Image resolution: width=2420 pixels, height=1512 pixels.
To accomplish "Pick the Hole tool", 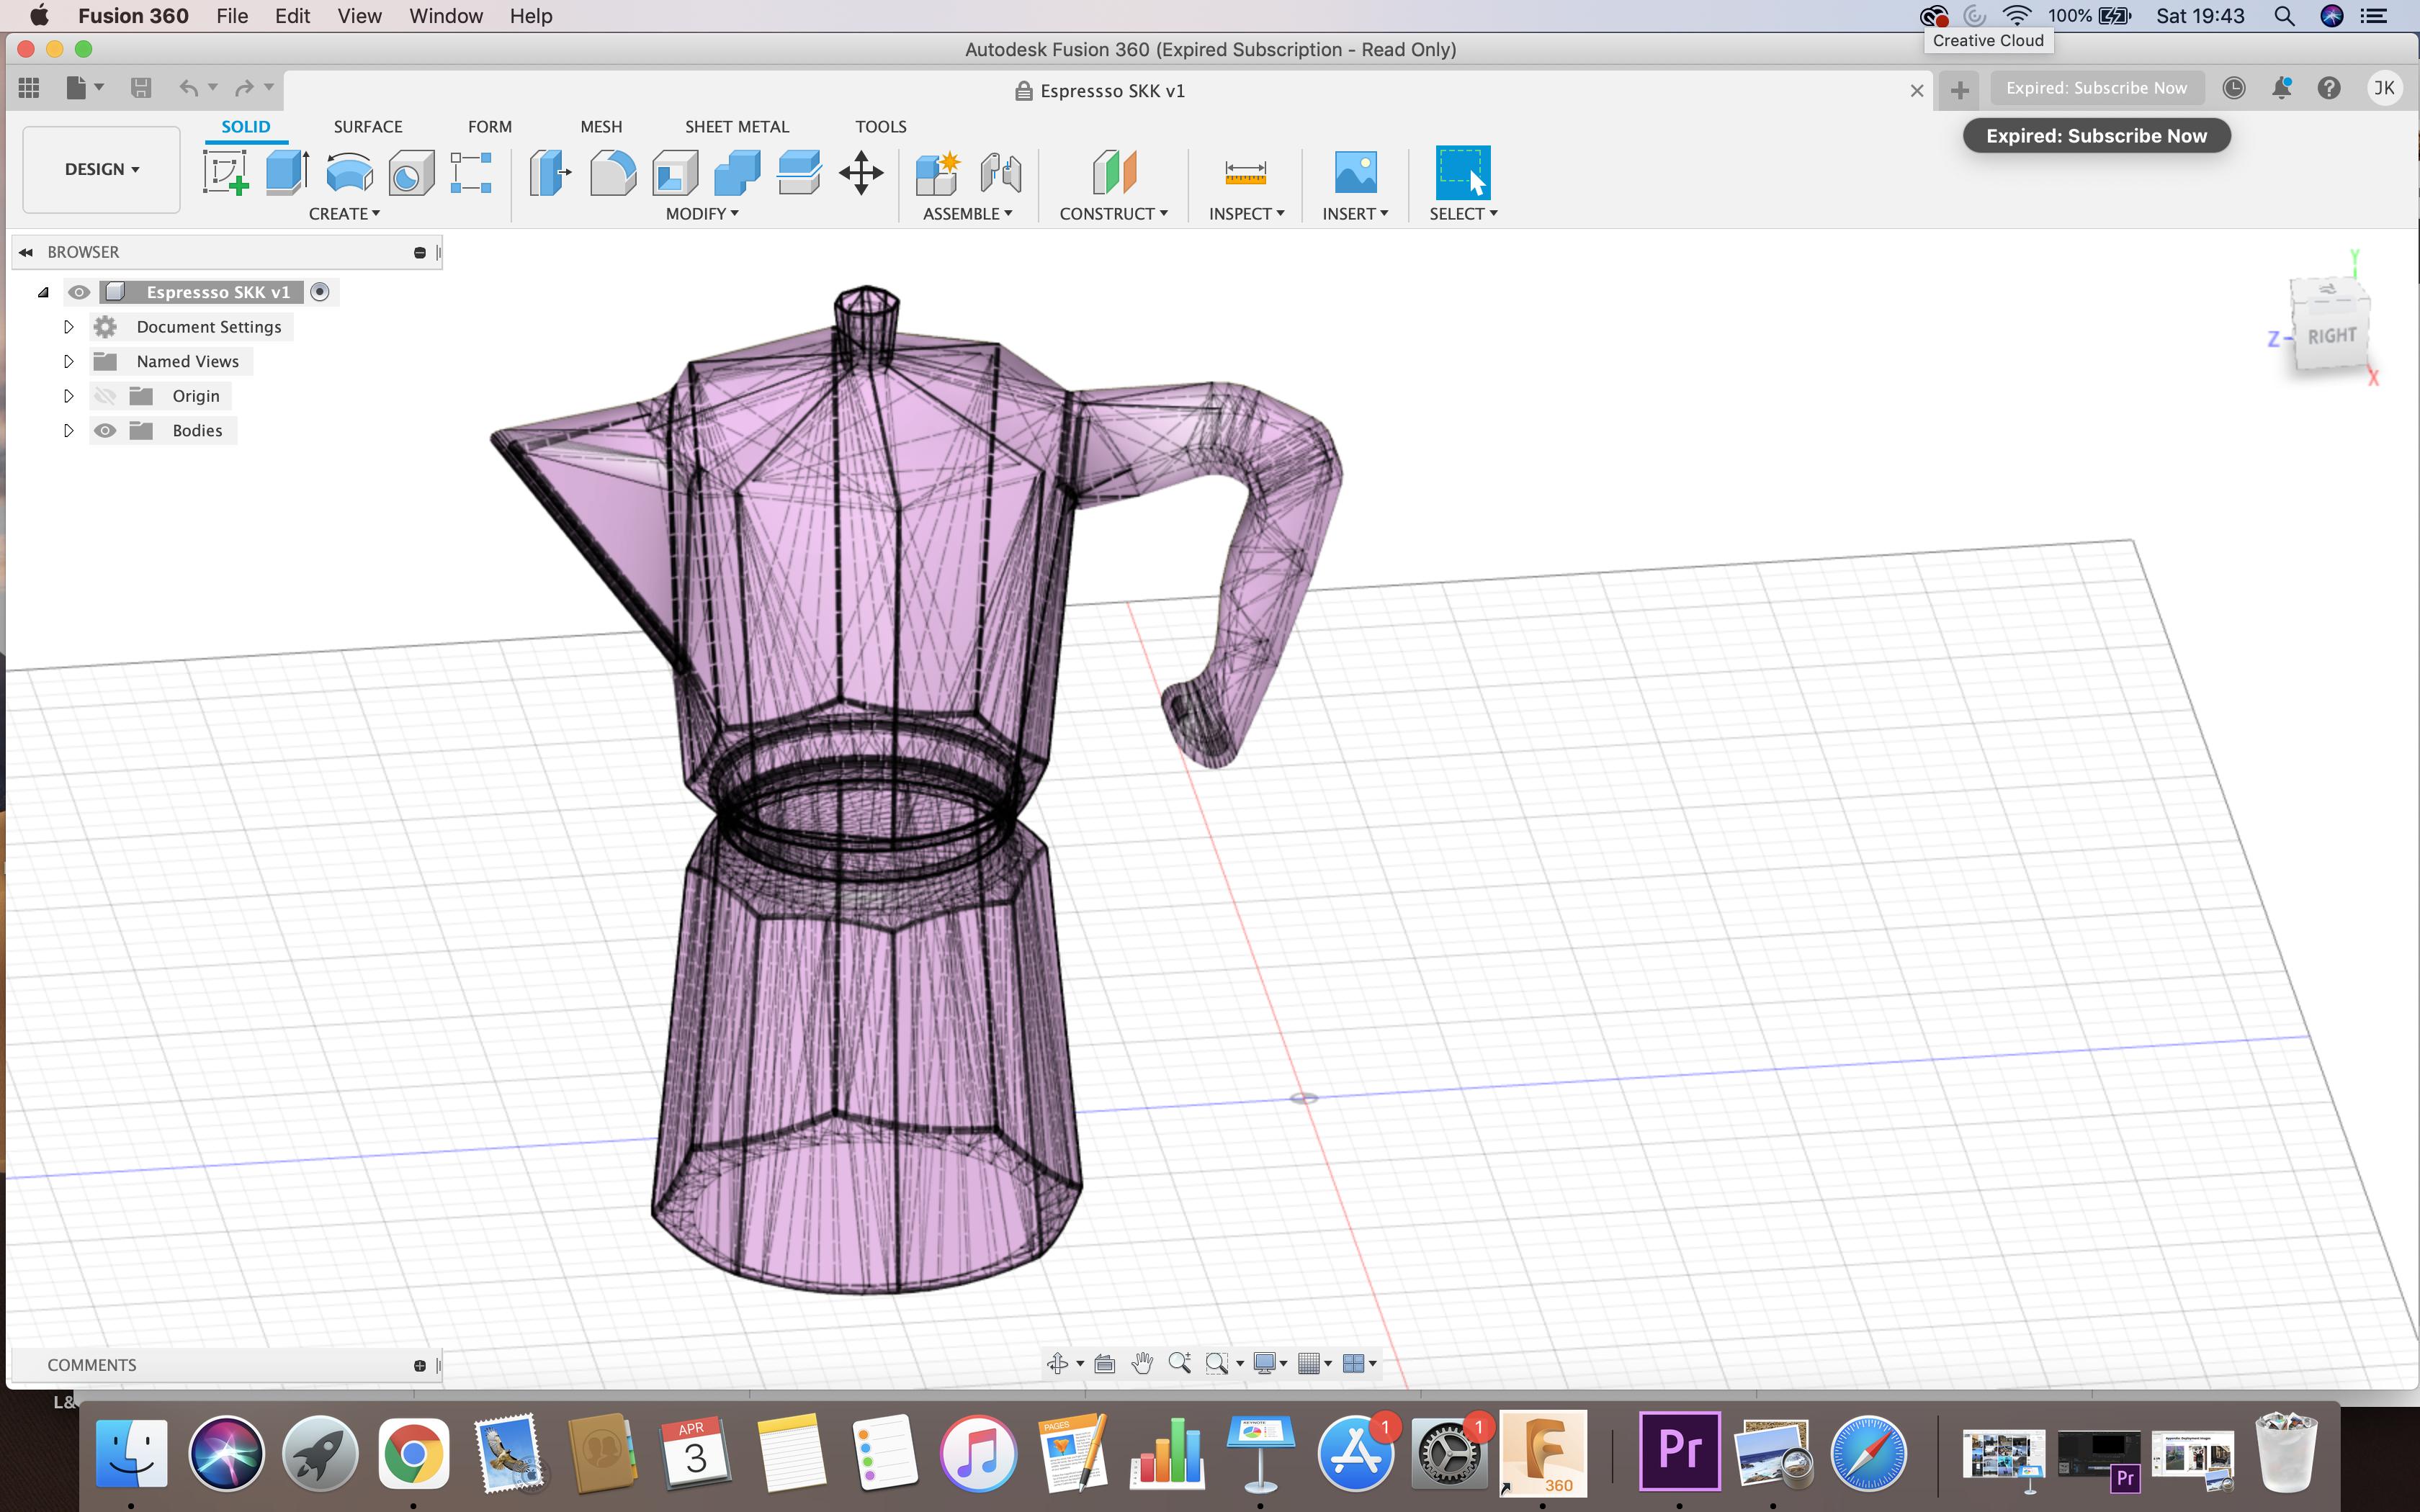I will click(411, 172).
